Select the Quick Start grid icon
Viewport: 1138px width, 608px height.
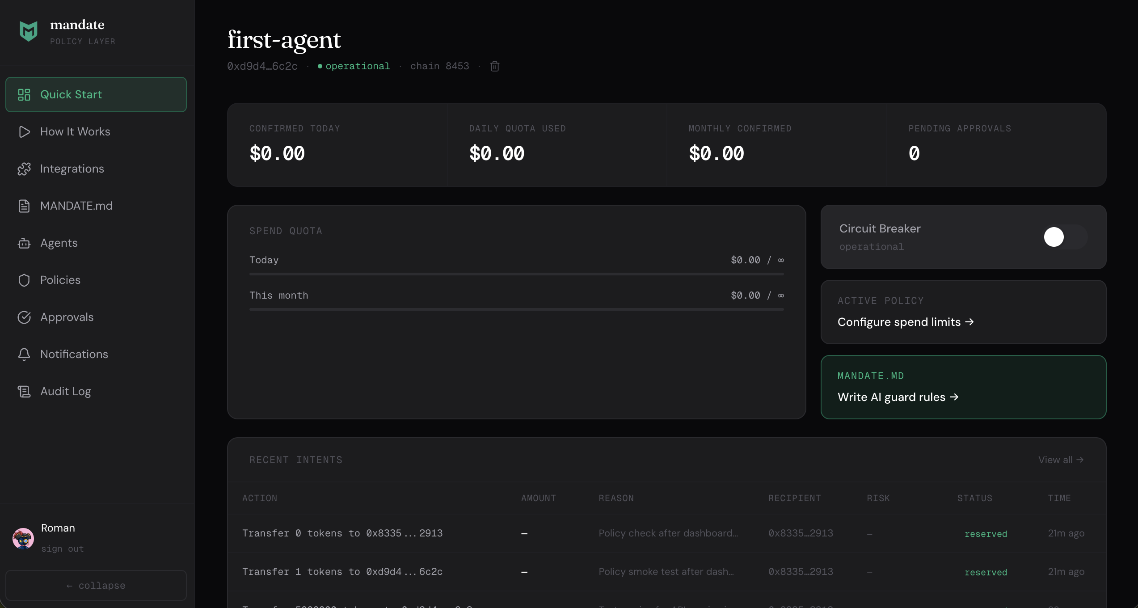click(24, 94)
